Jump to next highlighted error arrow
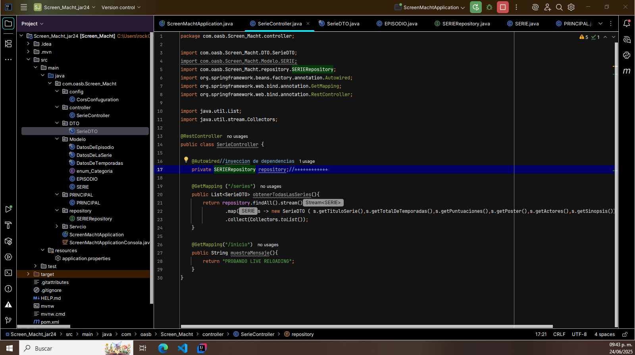The height and width of the screenshot is (355, 635). [x=614, y=37]
